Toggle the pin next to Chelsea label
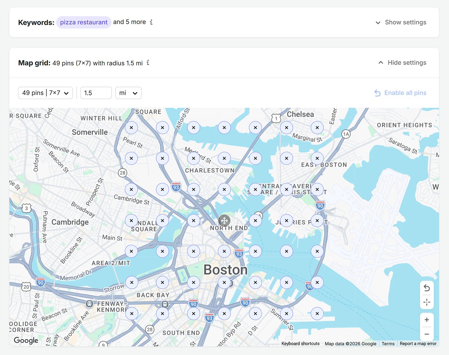This screenshot has width=449, height=355. [287, 127]
